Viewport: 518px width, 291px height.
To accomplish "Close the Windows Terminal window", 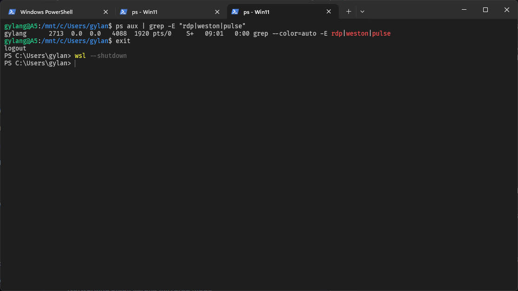I will [507, 10].
